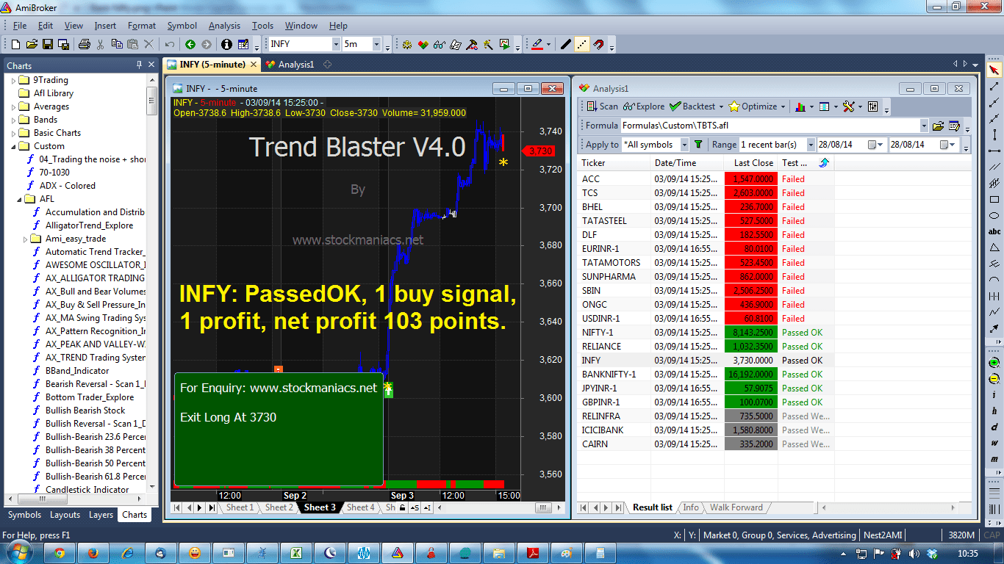The height and width of the screenshot is (564, 1004).
Task: Click the Ticker column header
Action: coord(614,163)
